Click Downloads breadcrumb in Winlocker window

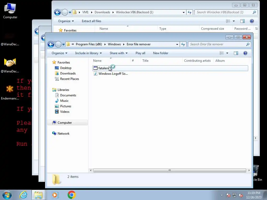[102, 12]
